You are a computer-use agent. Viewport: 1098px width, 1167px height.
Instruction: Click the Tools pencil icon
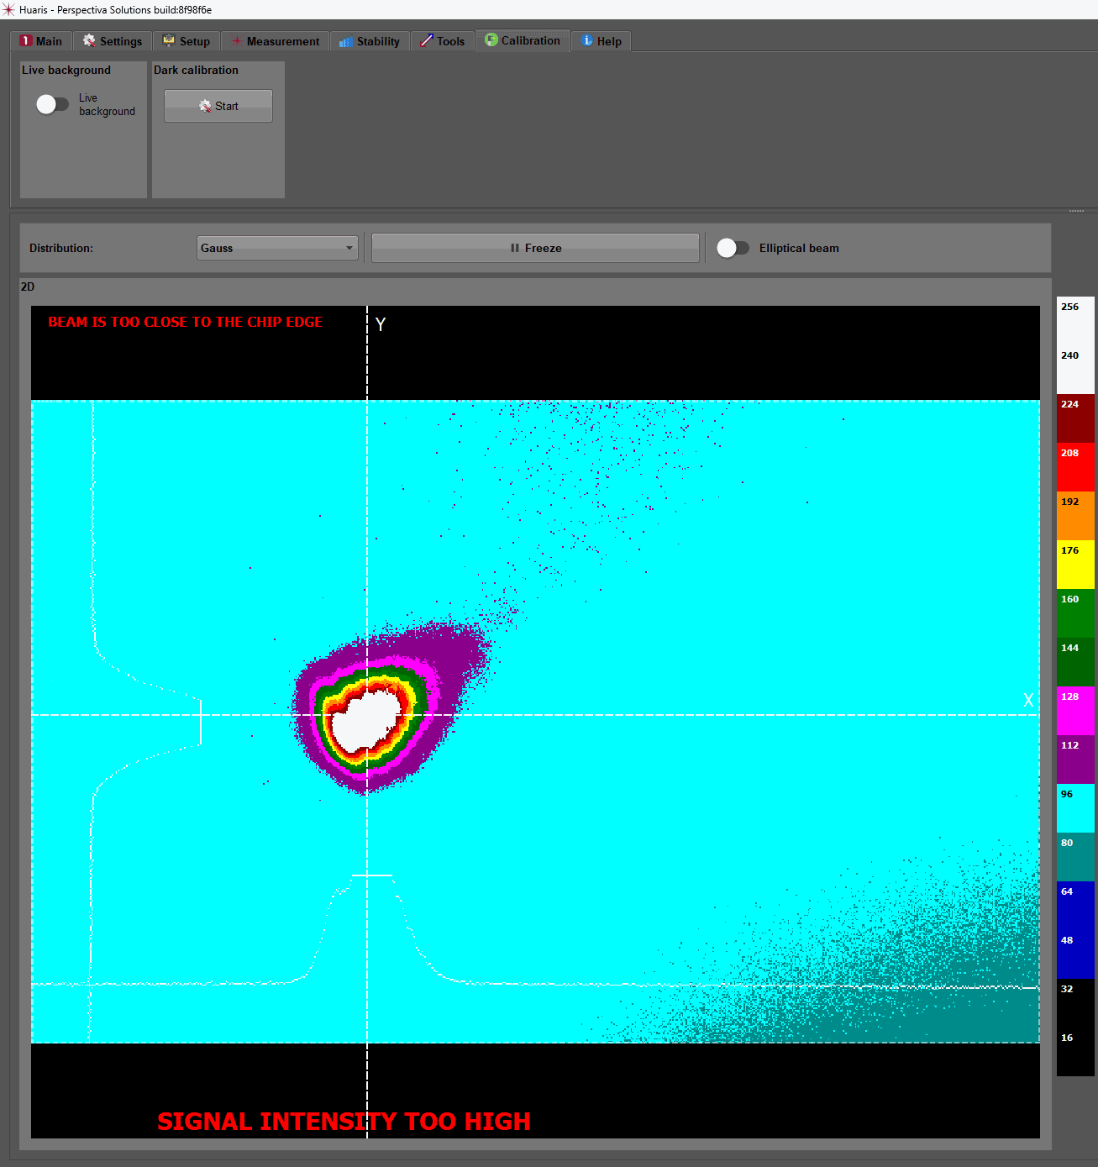tap(427, 40)
